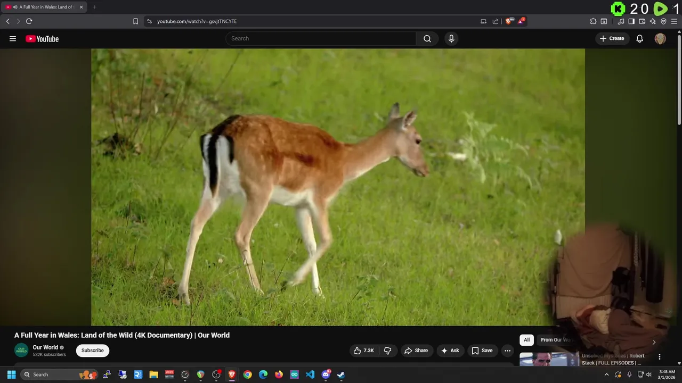
Task: Open Arduino IDE taskbar icon
Action: pos(294,374)
